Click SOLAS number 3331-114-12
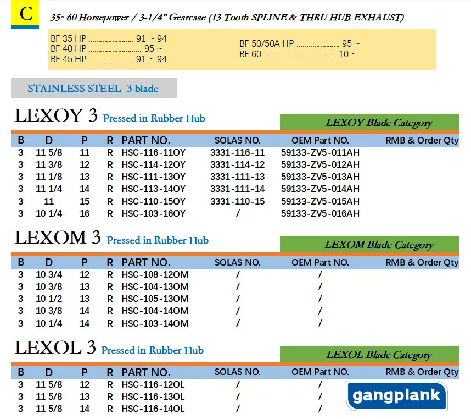 (x=237, y=164)
